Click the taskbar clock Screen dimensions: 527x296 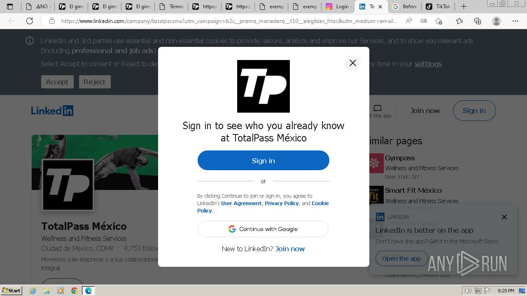tap(506, 291)
